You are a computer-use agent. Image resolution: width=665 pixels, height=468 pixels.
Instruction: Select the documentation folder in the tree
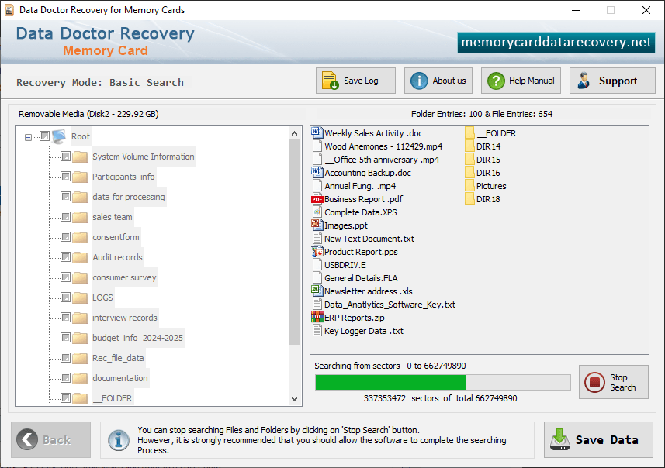120,378
